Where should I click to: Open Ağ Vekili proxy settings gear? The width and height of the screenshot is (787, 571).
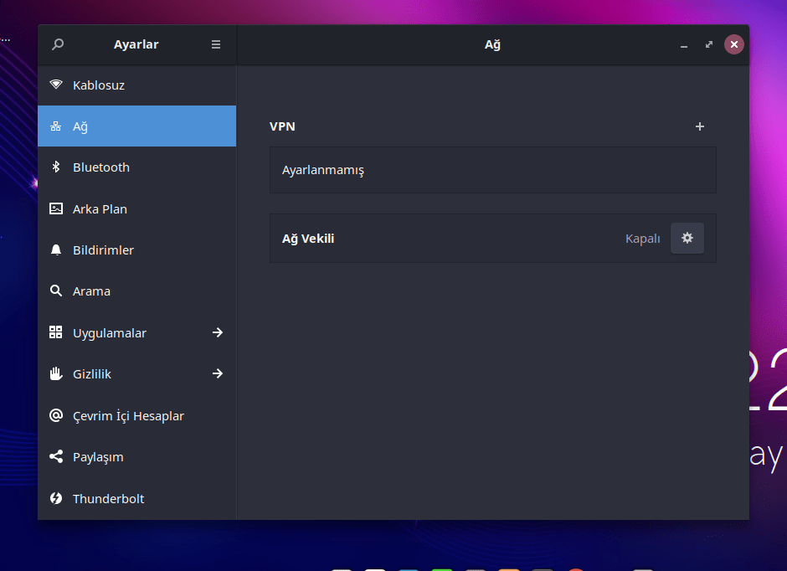coord(687,239)
